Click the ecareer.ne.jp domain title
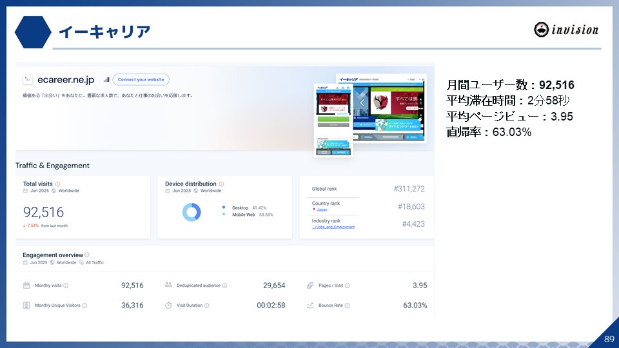Image resolution: width=619 pixels, height=348 pixels. [66, 80]
